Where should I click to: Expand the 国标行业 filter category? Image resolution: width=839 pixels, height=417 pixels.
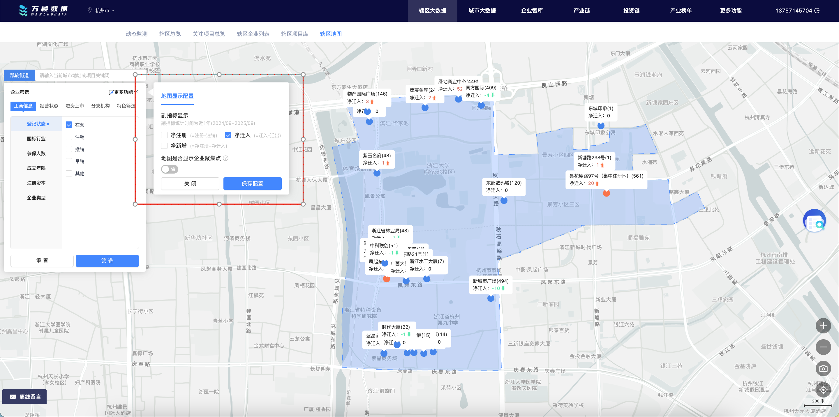(x=36, y=139)
